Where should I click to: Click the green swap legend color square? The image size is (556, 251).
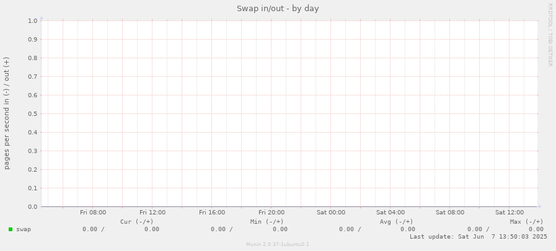pos(11,229)
